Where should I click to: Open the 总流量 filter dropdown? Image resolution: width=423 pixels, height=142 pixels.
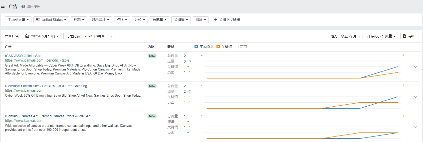coord(160,20)
